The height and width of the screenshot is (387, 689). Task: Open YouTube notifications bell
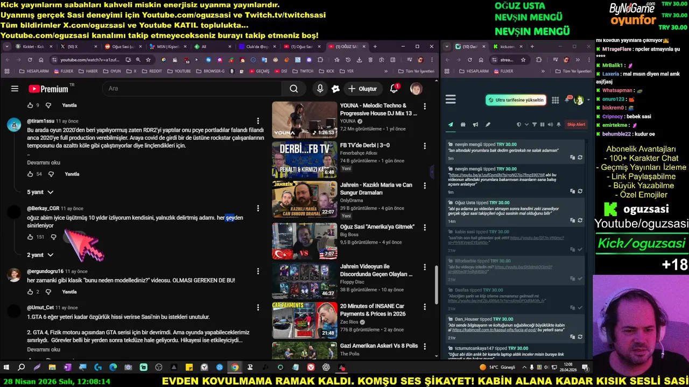(394, 89)
